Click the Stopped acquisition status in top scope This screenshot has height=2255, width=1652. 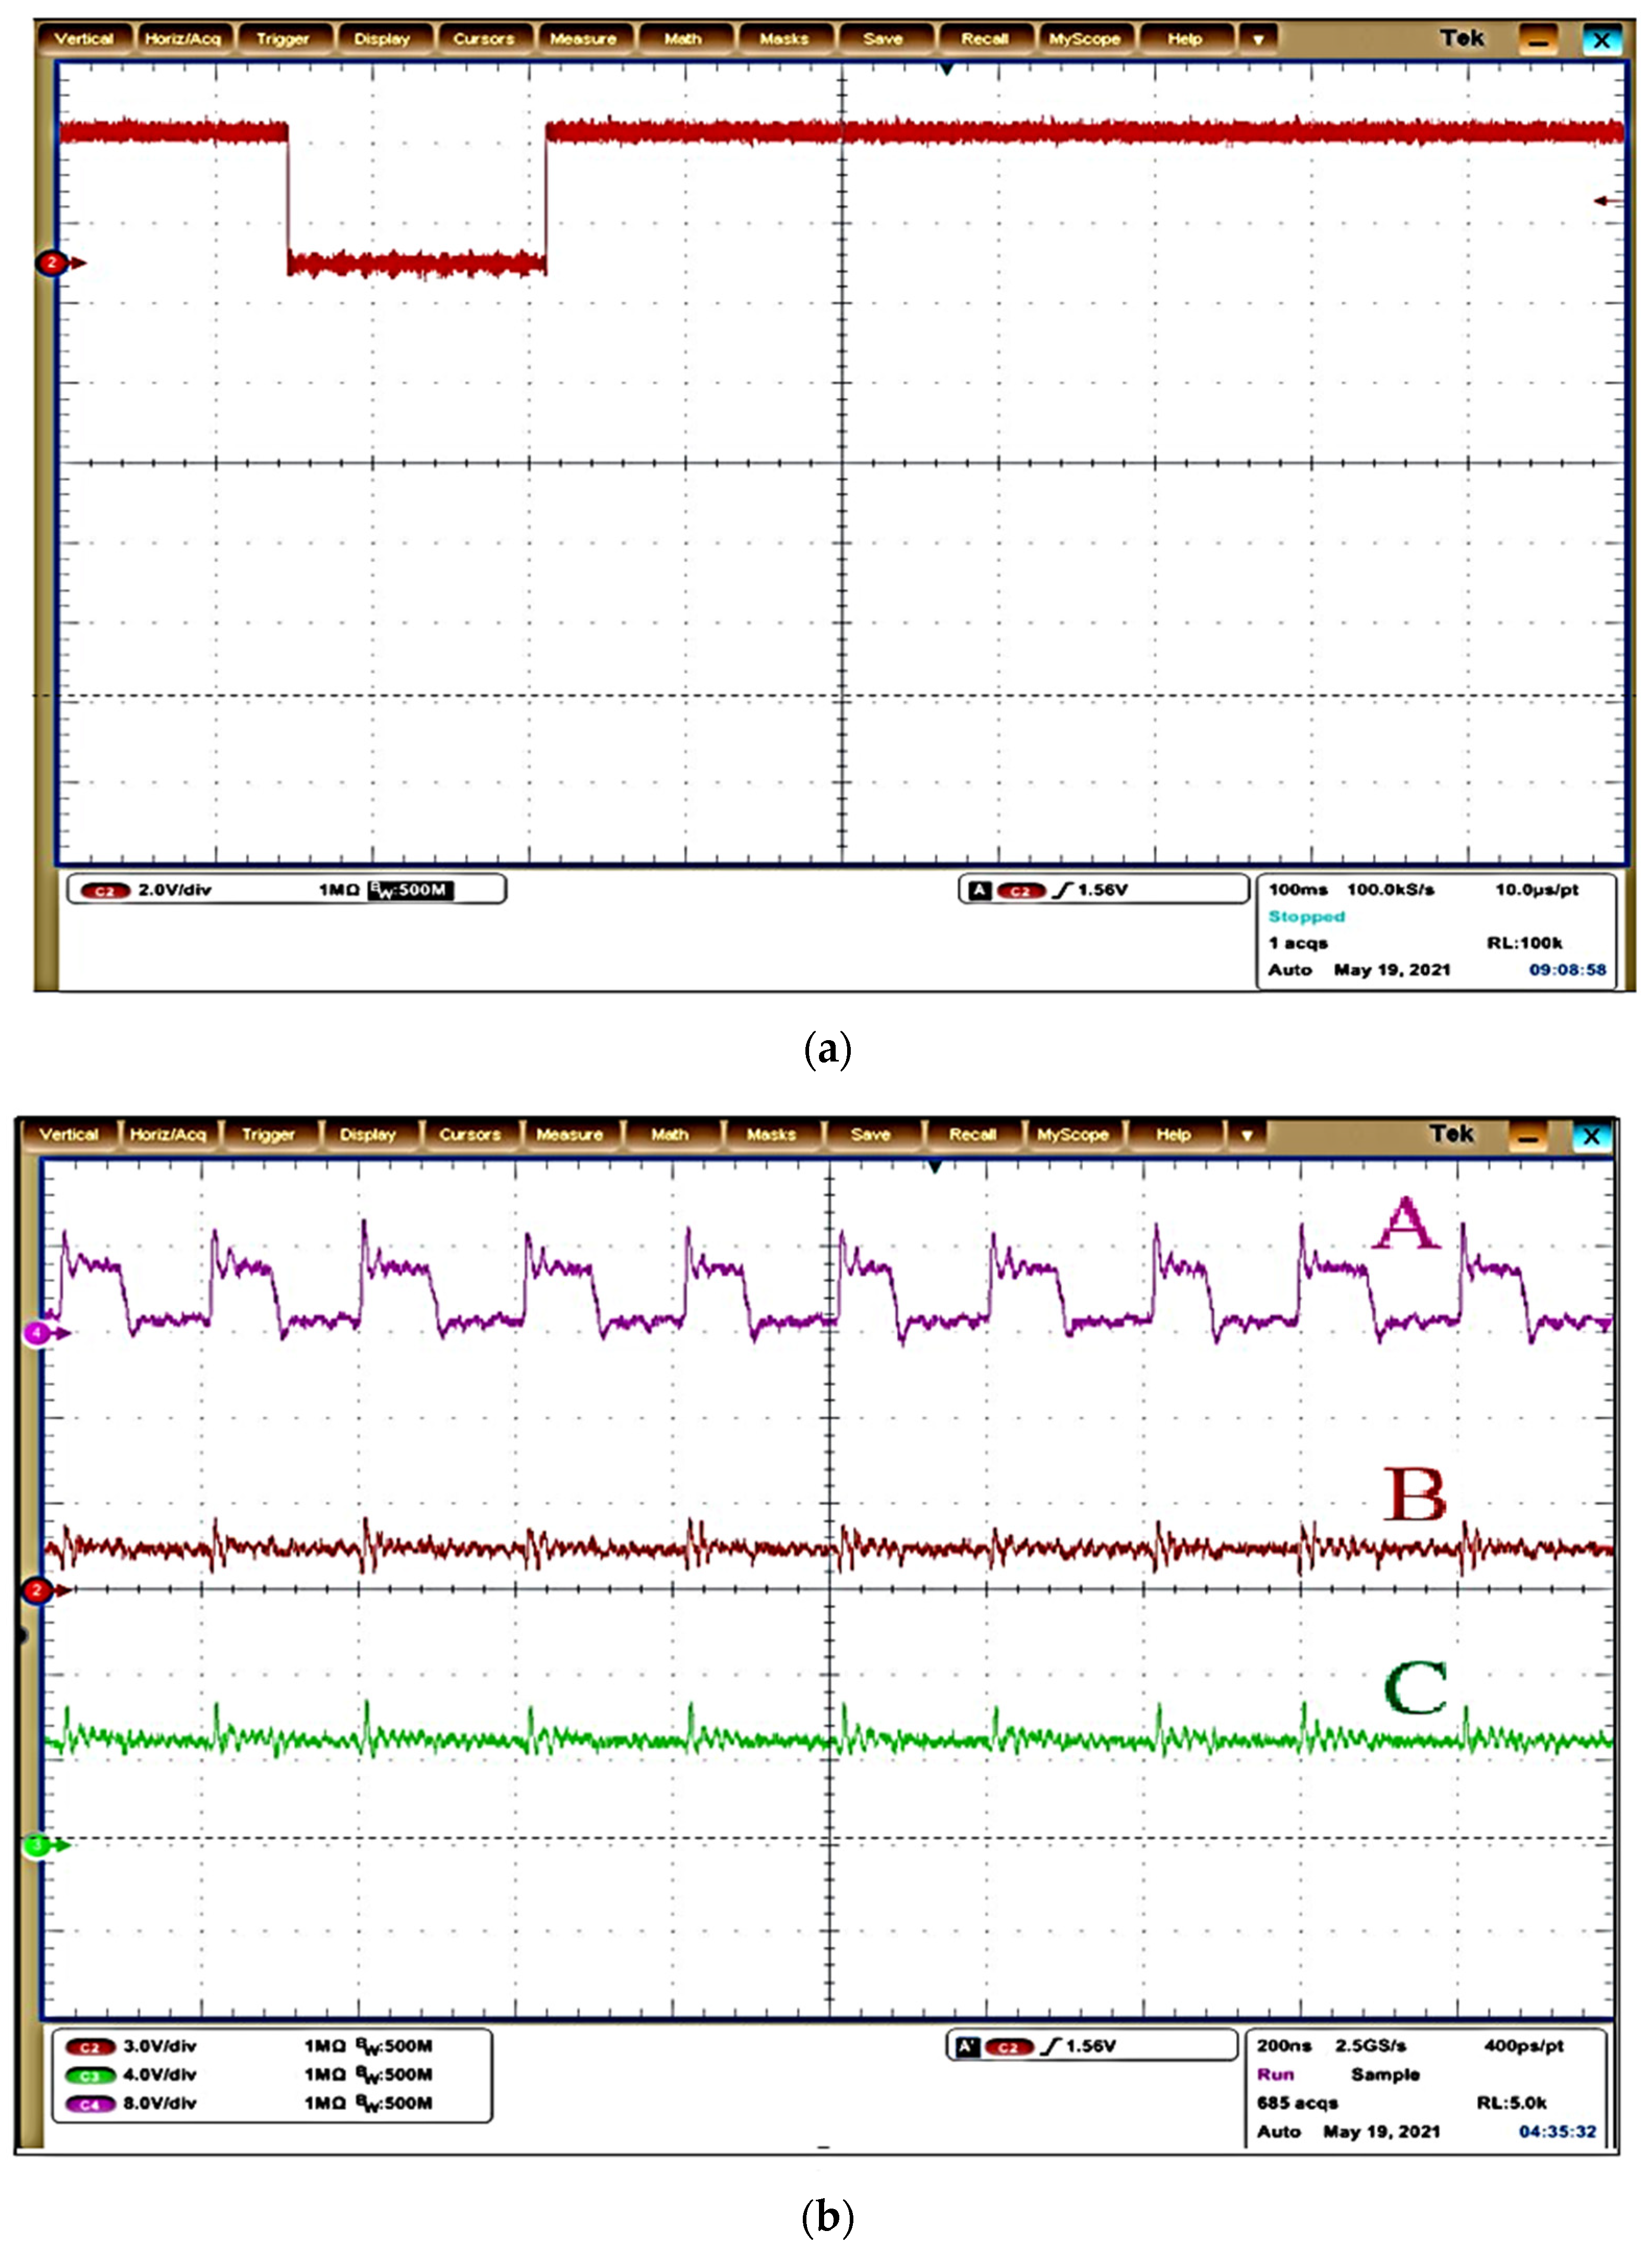[x=1306, y=916]
